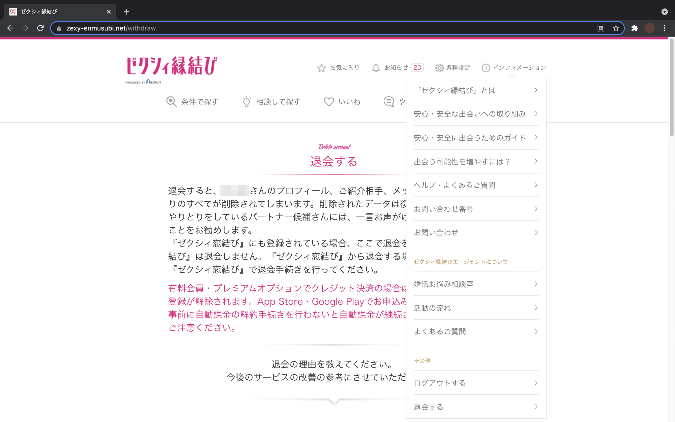
Task: Go to the 条件で探す tab
Action: point(200,102)
